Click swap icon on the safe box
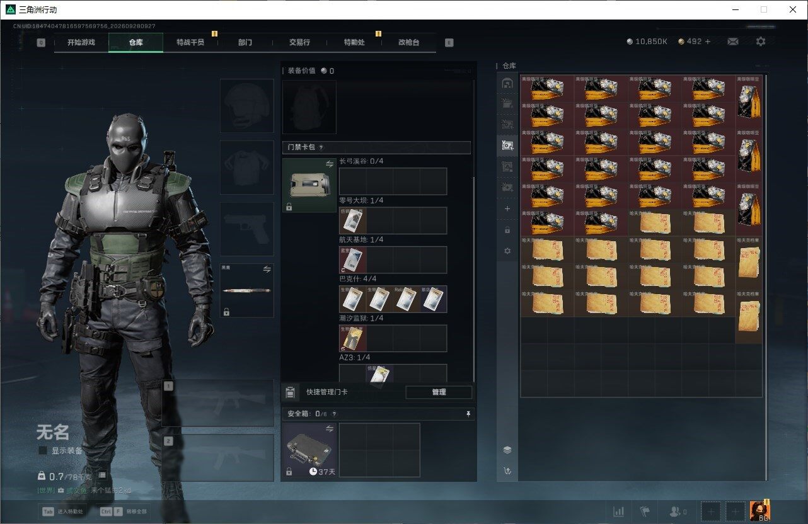This screenshot has width=808, height=524. [x=329, y=428]
